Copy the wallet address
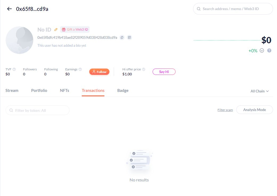277x196 pixels. 122,37
